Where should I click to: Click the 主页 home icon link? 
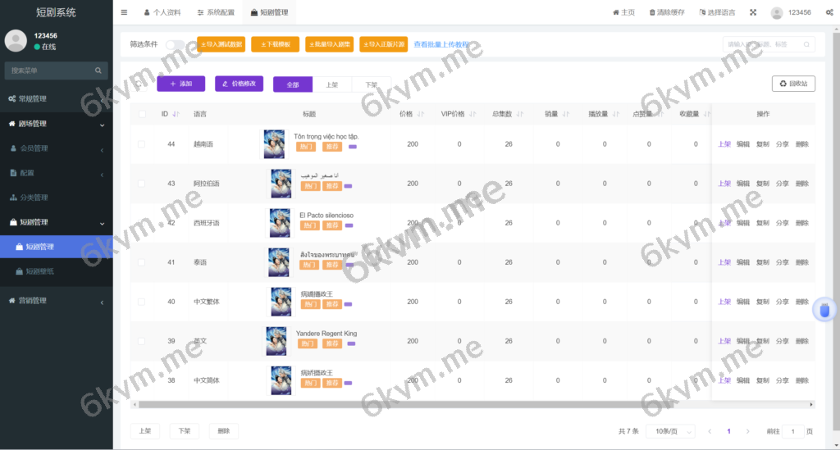(623, 12)
